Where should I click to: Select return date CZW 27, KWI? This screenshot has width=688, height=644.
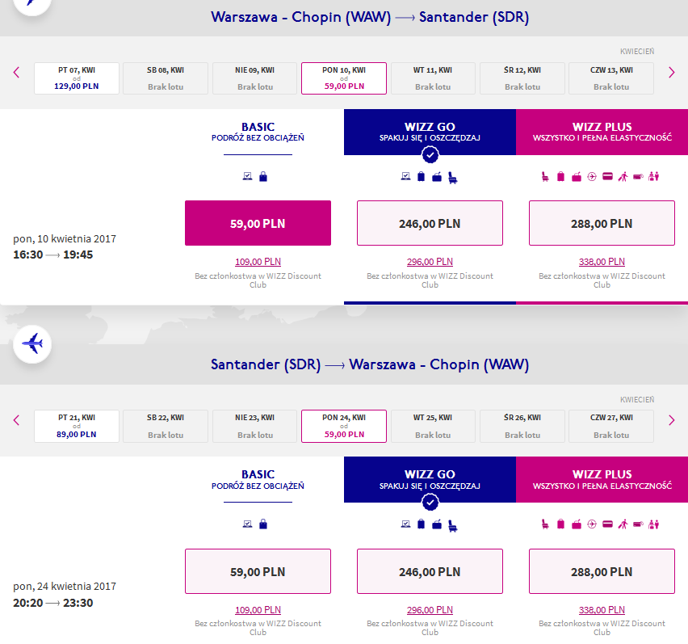coord(611,426)
